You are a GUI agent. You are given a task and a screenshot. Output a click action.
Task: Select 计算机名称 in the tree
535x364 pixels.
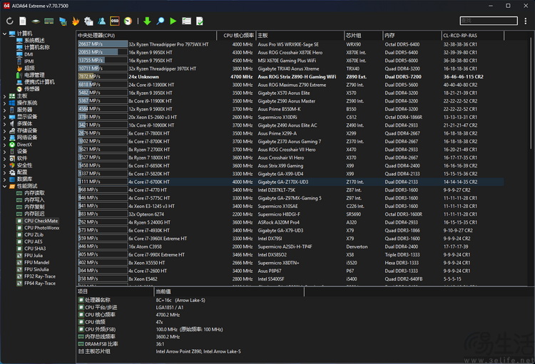tap(37, 48)
